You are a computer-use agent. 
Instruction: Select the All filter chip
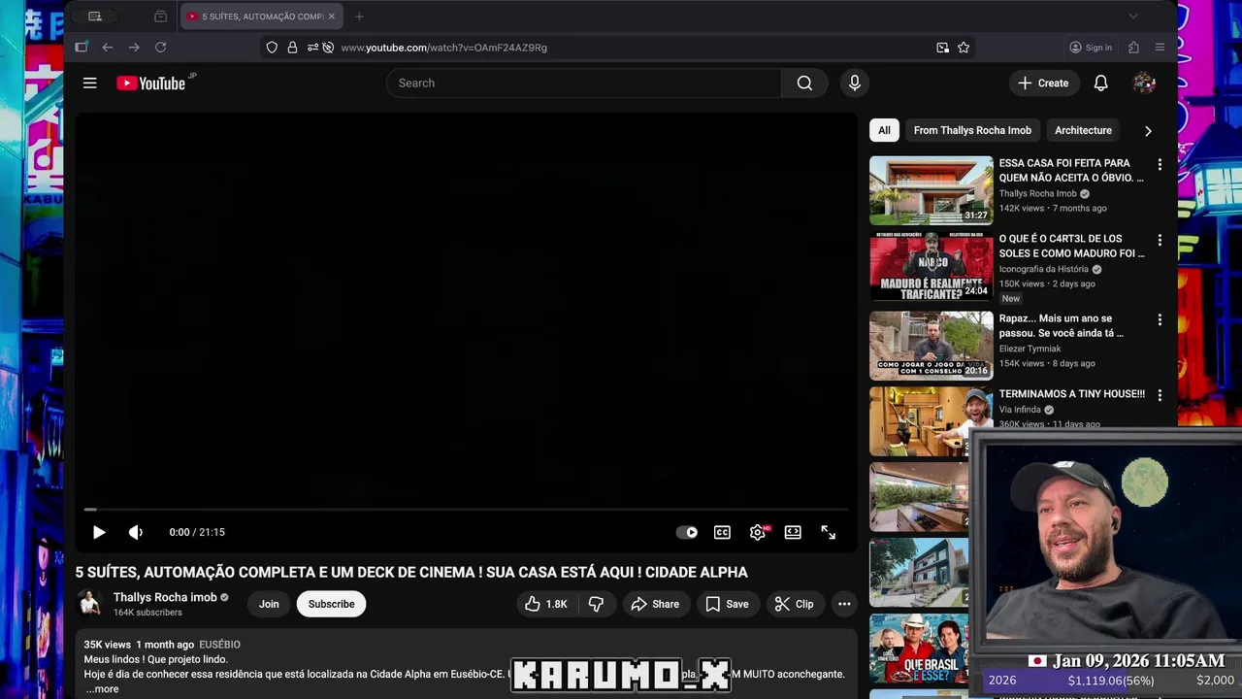(x=884, y=130)
